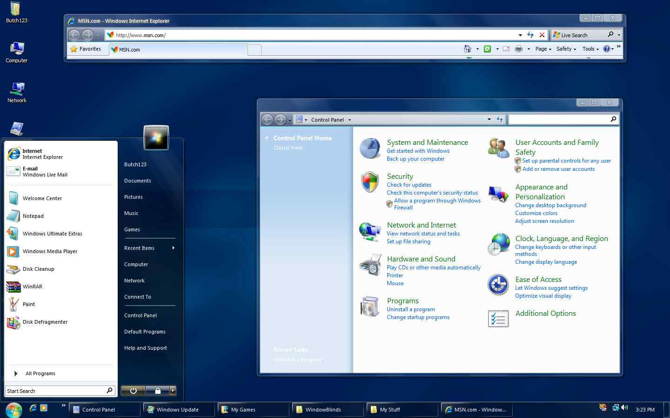The image size is (670, 418).
Task: Click the Security shield icon
Action: (x=370, y=182)
